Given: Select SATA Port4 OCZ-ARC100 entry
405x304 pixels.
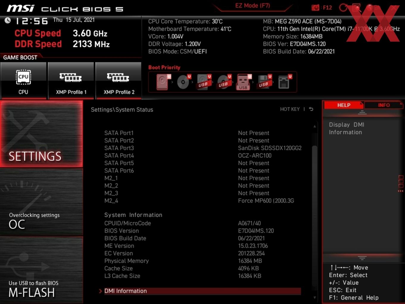Looking at the screenshot, I should 202,156.
